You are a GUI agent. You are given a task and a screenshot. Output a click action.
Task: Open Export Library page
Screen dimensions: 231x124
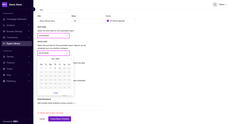[17, 44]
